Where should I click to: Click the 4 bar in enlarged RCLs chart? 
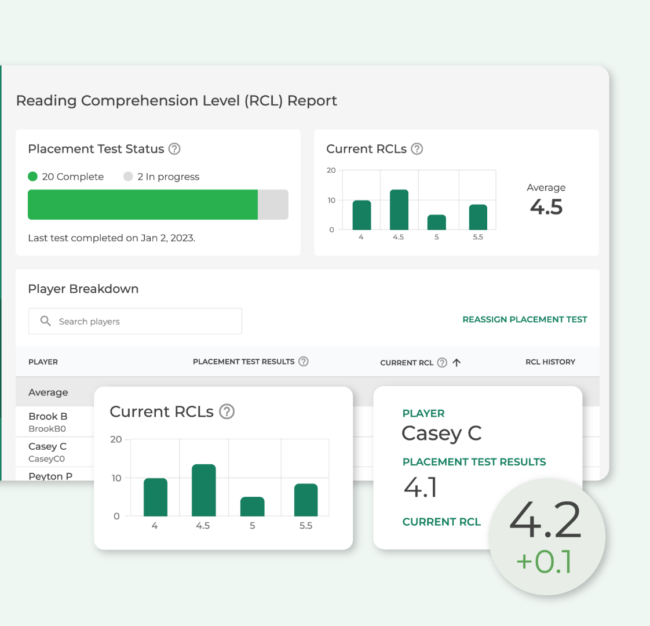pos(155,497)
